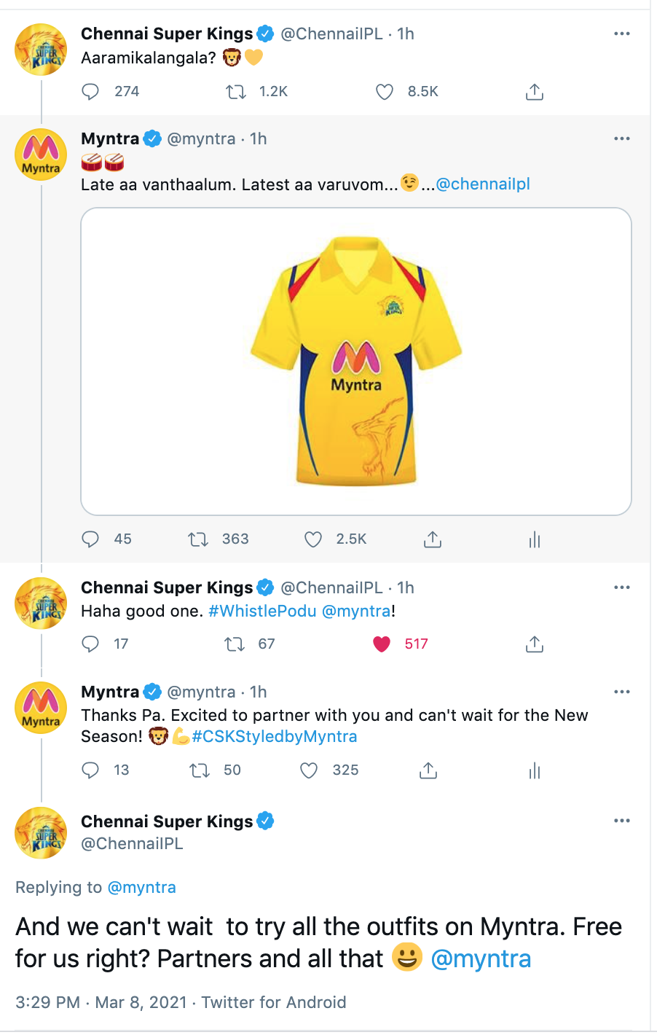Screen dimensions: 657x1035
Task: Share the Aaramikalangala tweet
Action: [x=534, y=92]
